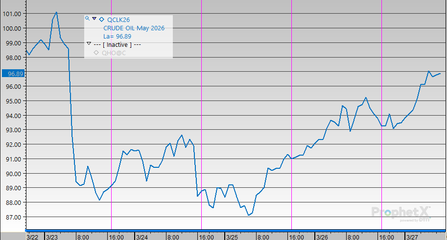The width and height of the screenshot is (447, 240).
Task: Click the 3/26 date on time axis
Action: (x=322, y=237)
